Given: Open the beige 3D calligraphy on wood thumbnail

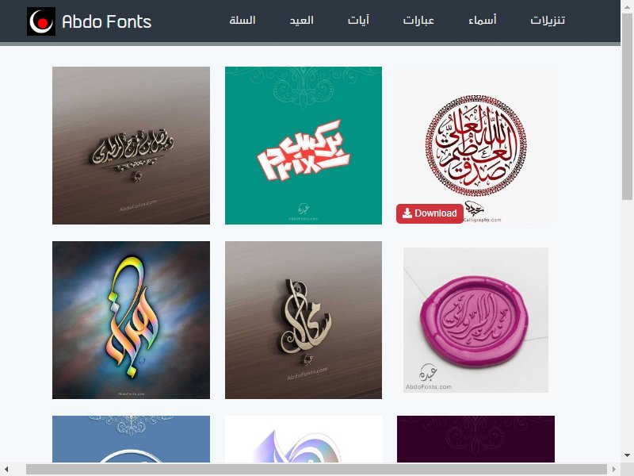Looking at the screenshot, I should [x=304, y=320].
